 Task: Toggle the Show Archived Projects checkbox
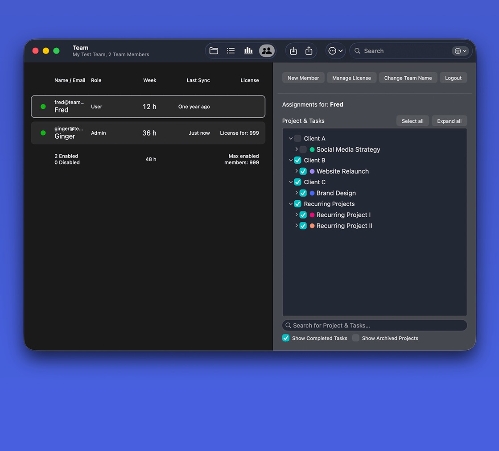(355, 338)
